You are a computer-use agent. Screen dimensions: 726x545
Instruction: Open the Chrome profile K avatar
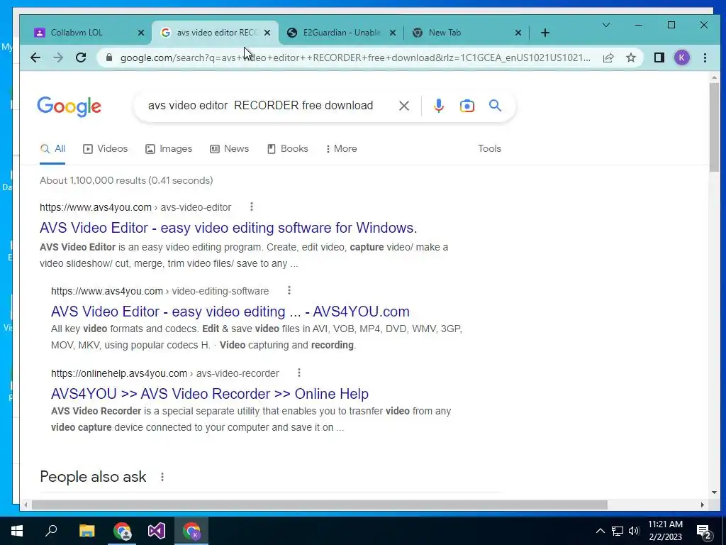[x=681, y=57]
